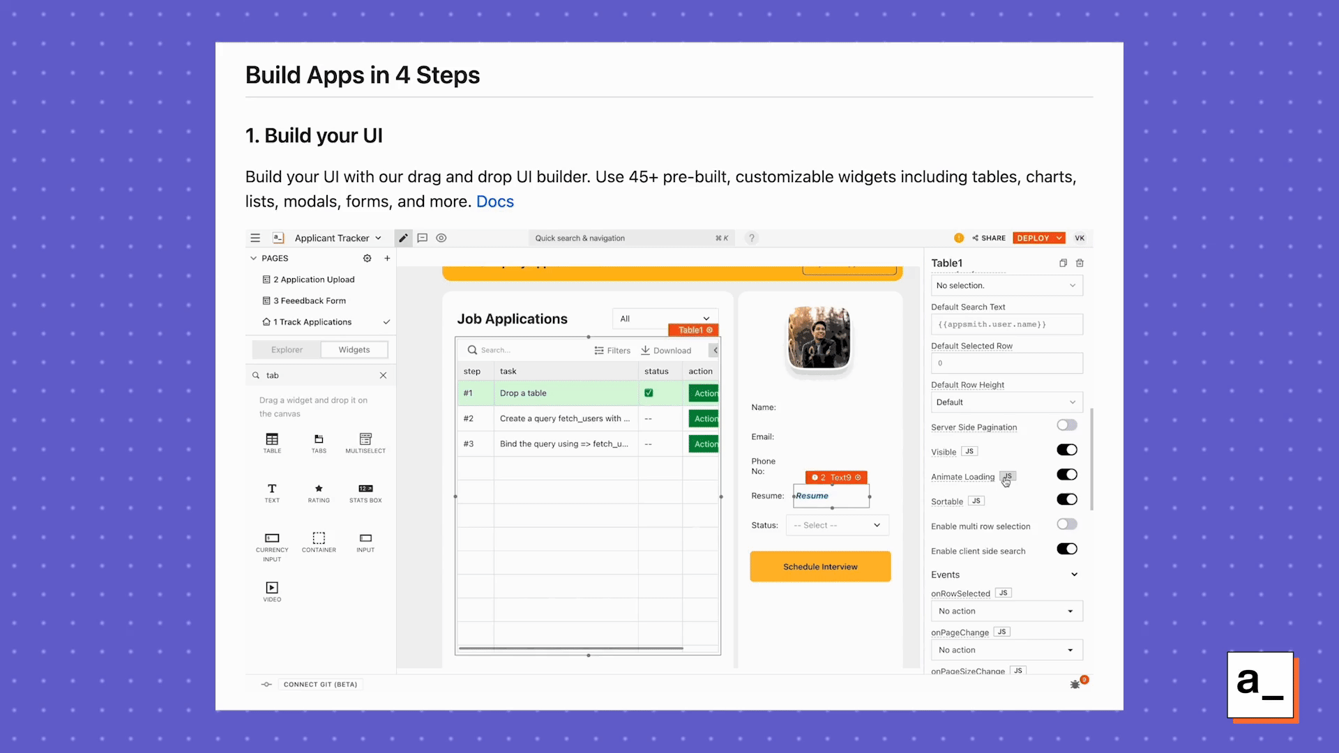Click the Default Search Text input field
Viewport: 1339px width, 753px height.
pos(1006,324)
